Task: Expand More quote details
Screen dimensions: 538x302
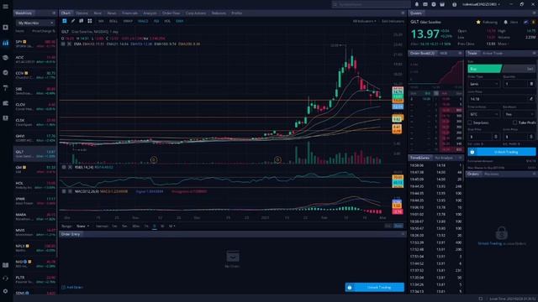Action: [x=503, y=44]
